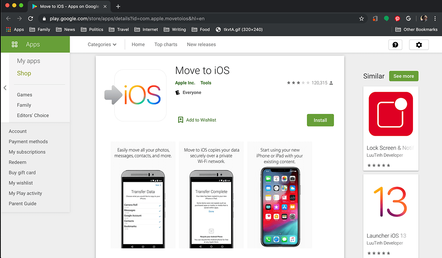Click the Add to Wishlist bookmark icon
This screenshot has height=258, width=442.
pyautogui.click(x=181, y=120)
